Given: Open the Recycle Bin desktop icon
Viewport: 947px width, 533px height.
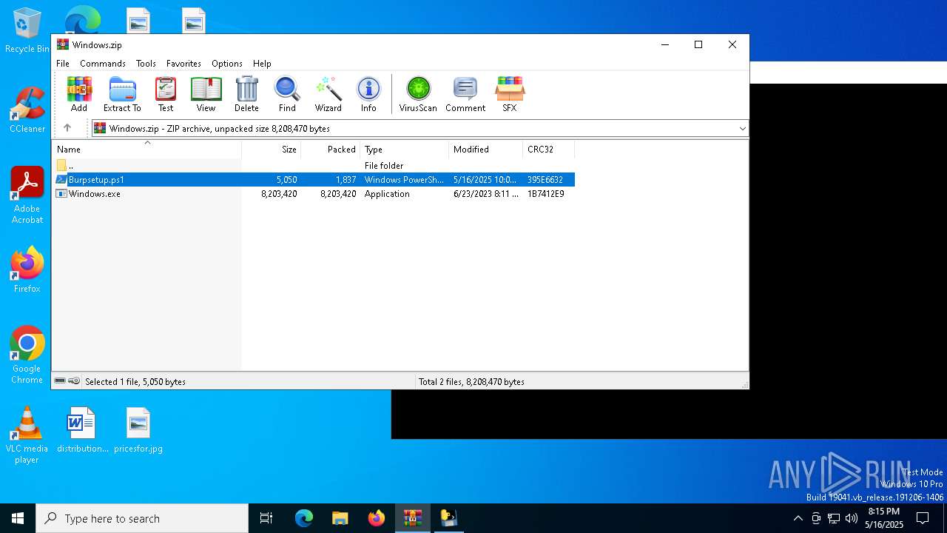Looking at the screenshot, I should click(x=27, y=31).
